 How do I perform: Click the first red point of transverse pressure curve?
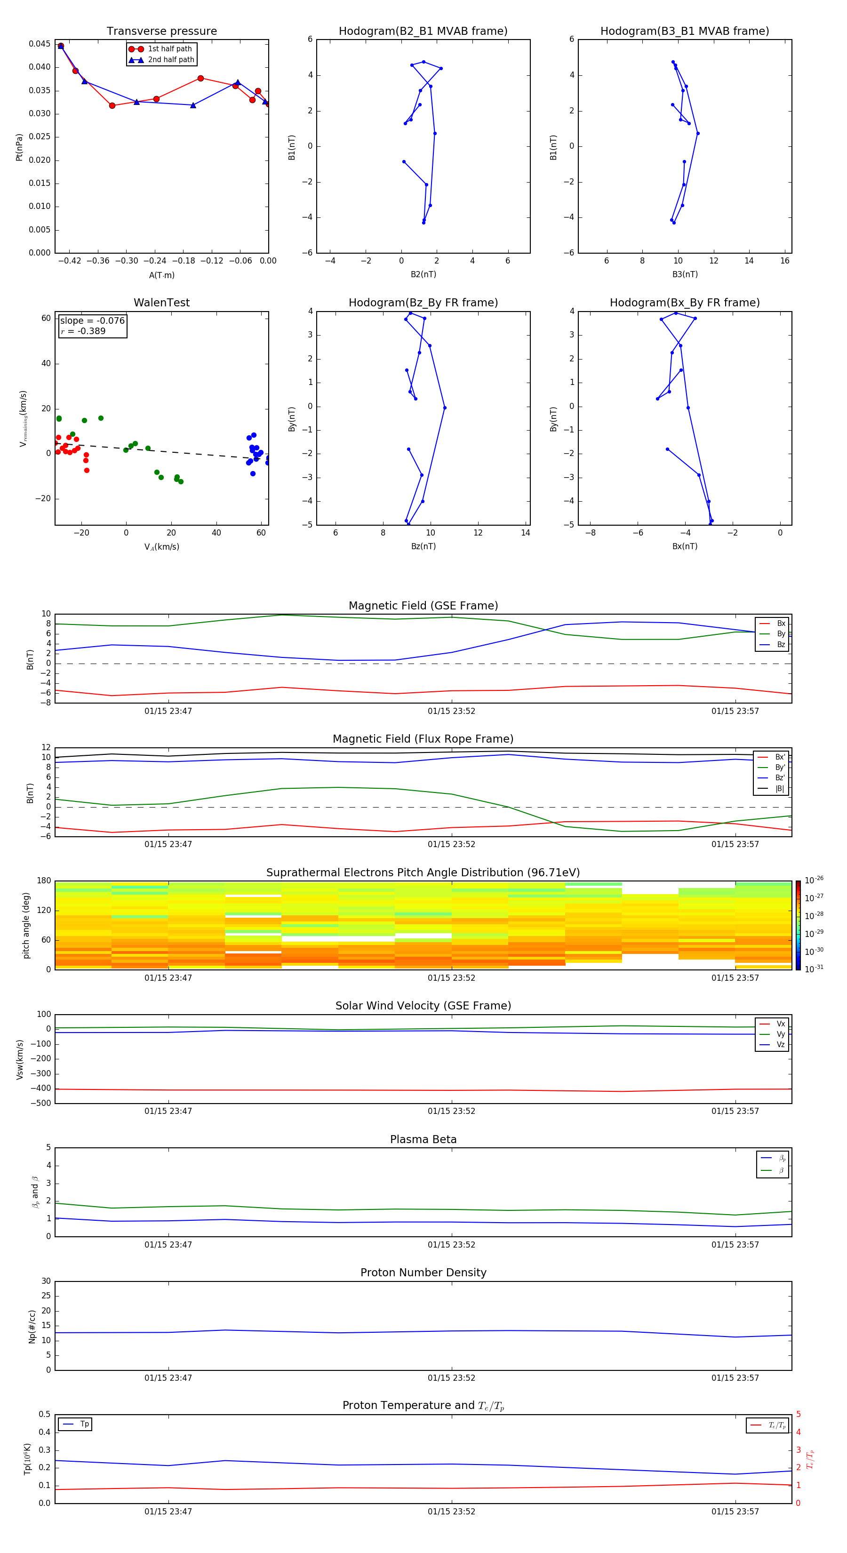tap(60, 46)
